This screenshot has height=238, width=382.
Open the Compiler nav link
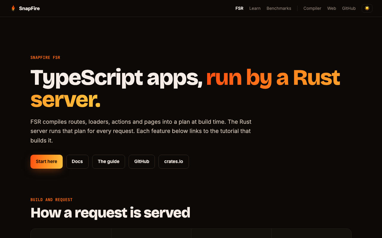click(312, 8)
